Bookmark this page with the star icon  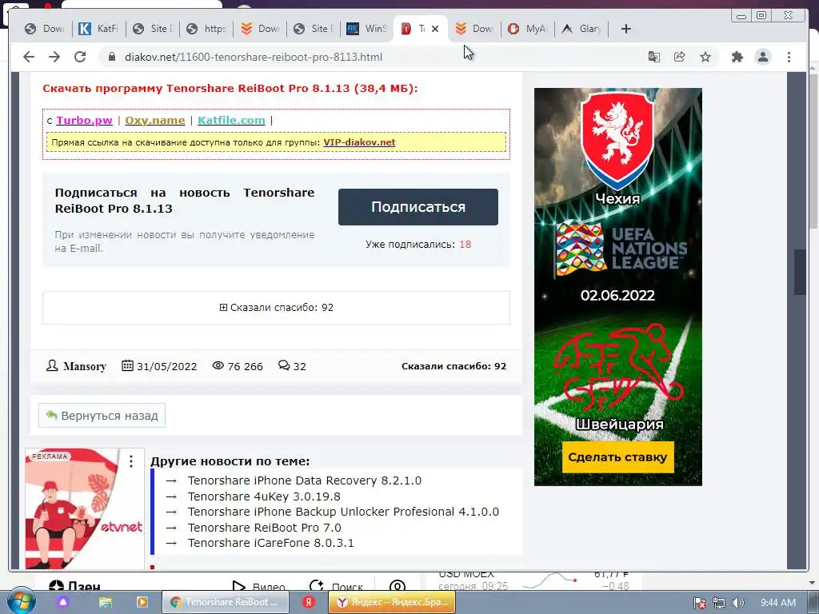click(705, 57)
